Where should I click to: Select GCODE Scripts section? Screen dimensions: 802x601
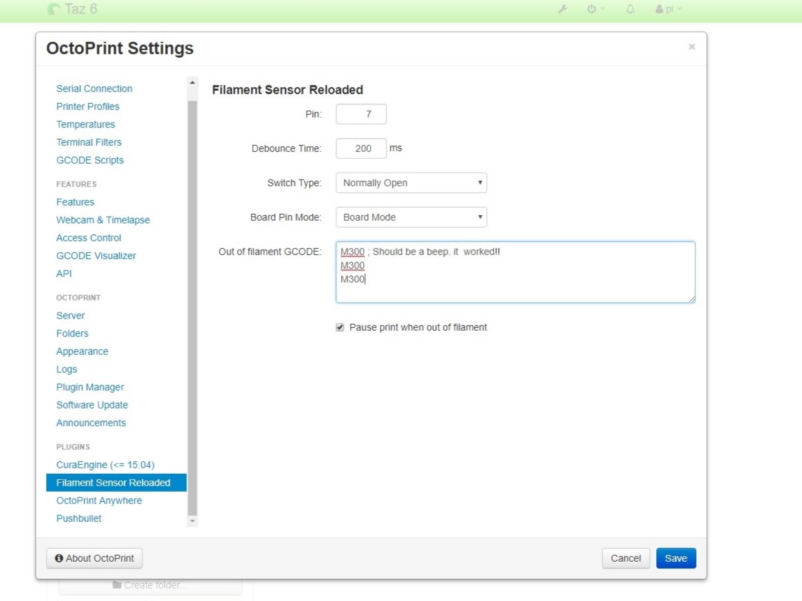pos(89,160)
